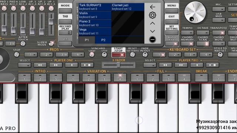Click the Q.T. button
The height and width of the screenshot is (133, 237).
65,44
